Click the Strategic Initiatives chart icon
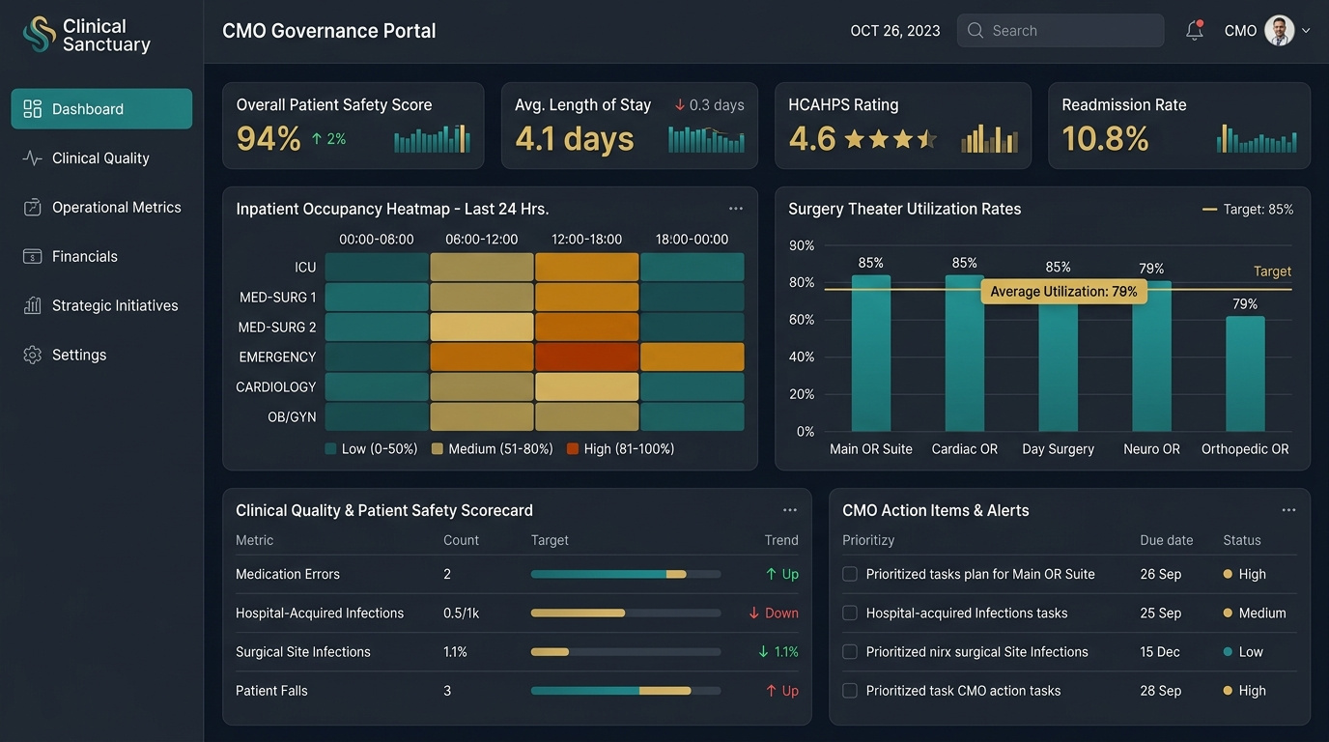 click(x=33, y=305)
